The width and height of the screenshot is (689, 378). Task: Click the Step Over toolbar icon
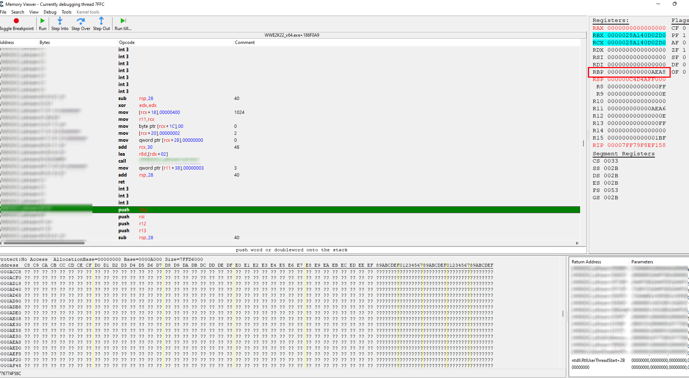tap(81, 21)
